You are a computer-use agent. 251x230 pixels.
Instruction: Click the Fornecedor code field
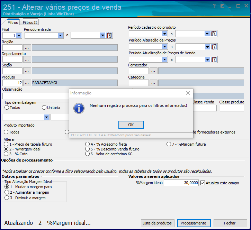tap(139, 71)
